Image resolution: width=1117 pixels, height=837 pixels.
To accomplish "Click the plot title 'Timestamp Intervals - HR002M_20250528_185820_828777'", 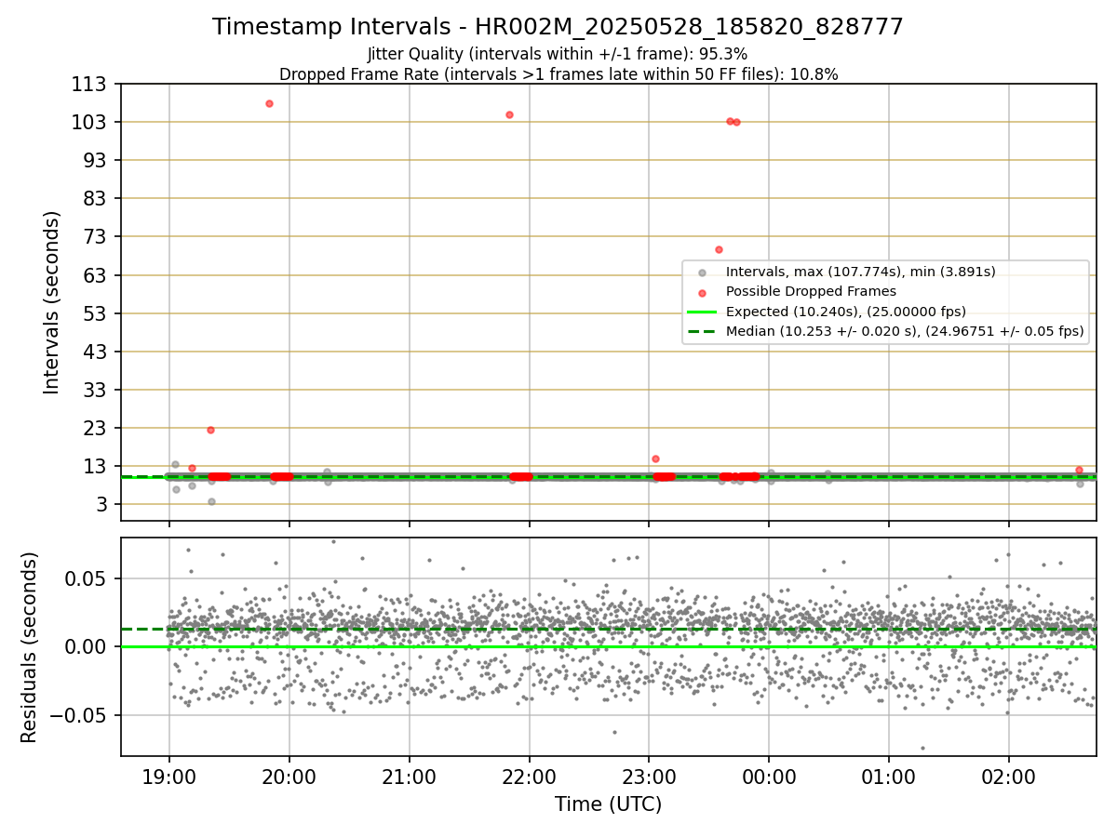I will 558,27.
